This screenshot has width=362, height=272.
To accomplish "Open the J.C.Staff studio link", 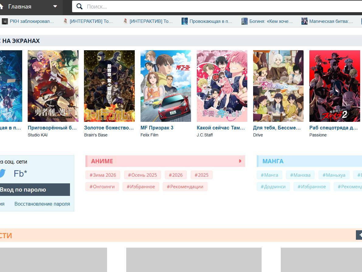I will point(205,135).
